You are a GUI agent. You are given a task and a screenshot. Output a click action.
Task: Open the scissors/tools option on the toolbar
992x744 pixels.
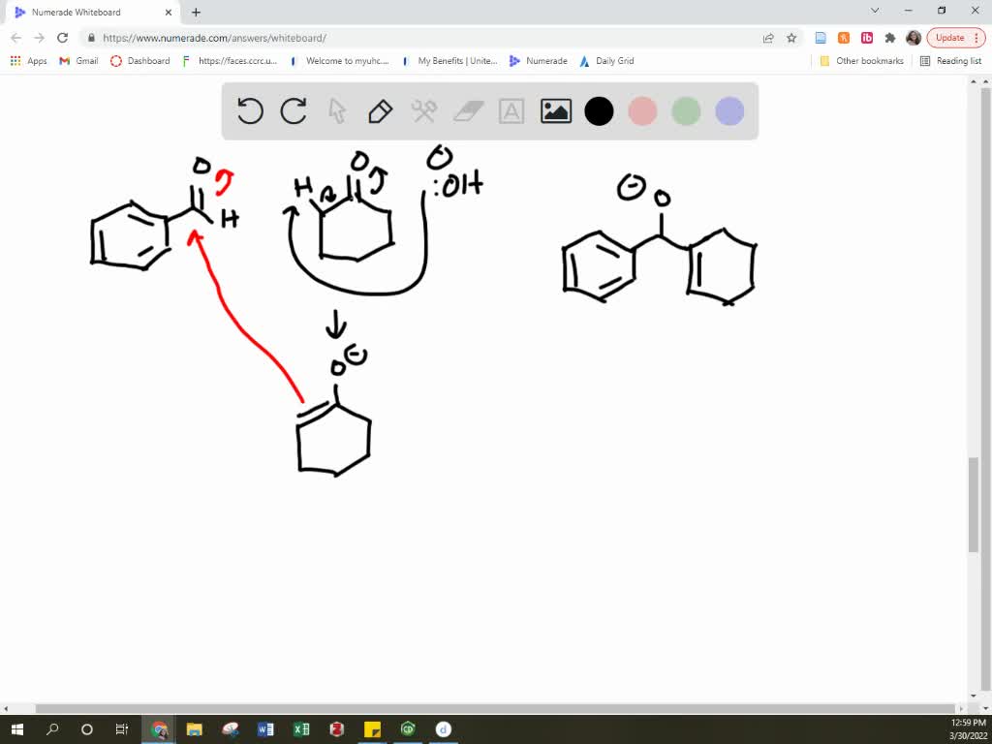(x=422, y=111)
